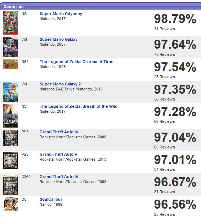The width and height of the screenshot is (201, 218).
Task: Click the Super Mario Galaxy box art
Action: coord(10,47)
